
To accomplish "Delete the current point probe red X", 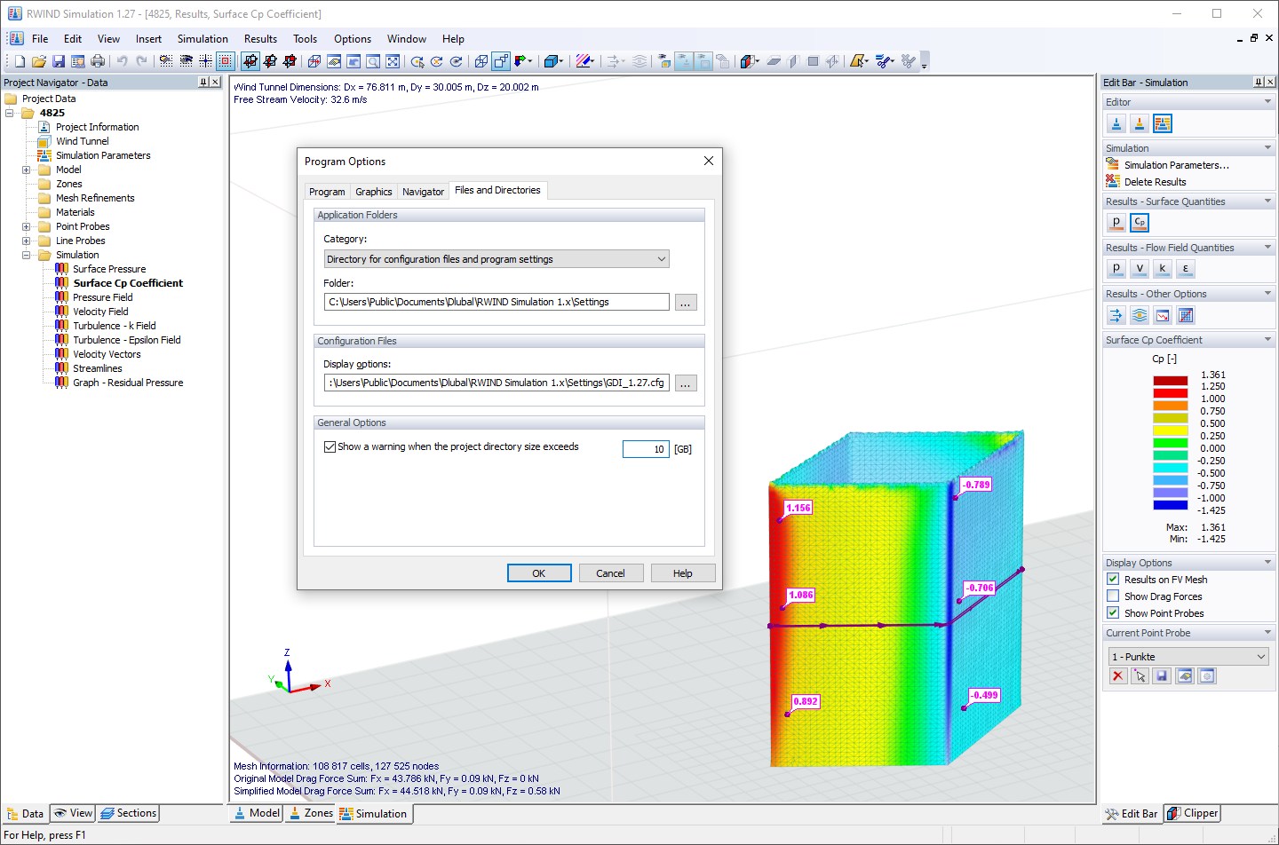I will click(1118, 676).
